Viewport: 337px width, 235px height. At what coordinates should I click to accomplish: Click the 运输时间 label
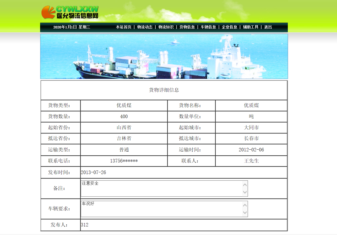(x=190, y=150)
